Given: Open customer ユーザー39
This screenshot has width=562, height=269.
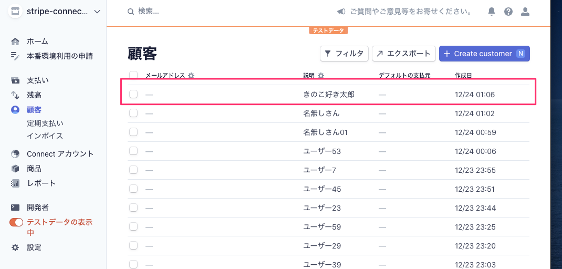Looking at the screenshot, I should (x=322, y=265).
